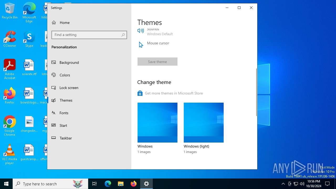
Task: Minimize the Settings window
Action: tap(227, 8)
